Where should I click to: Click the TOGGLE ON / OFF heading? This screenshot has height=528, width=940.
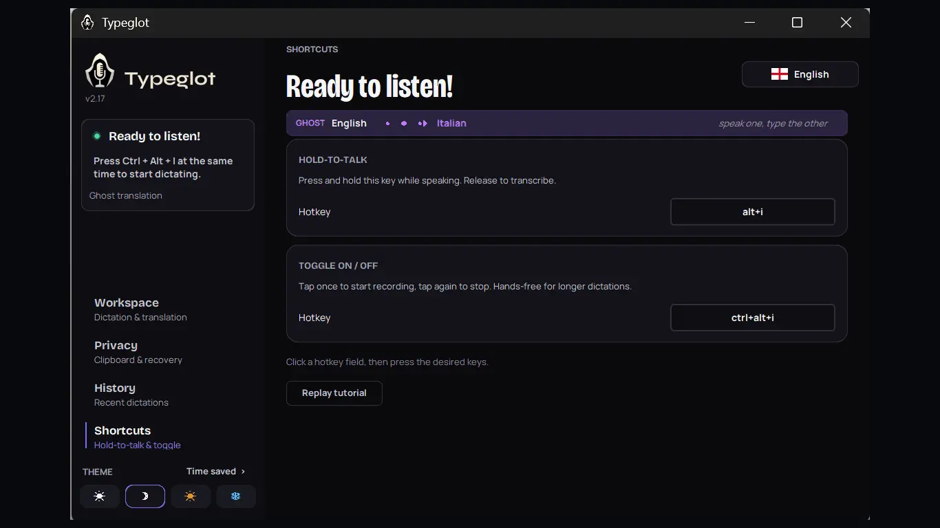tap(339, 266)
